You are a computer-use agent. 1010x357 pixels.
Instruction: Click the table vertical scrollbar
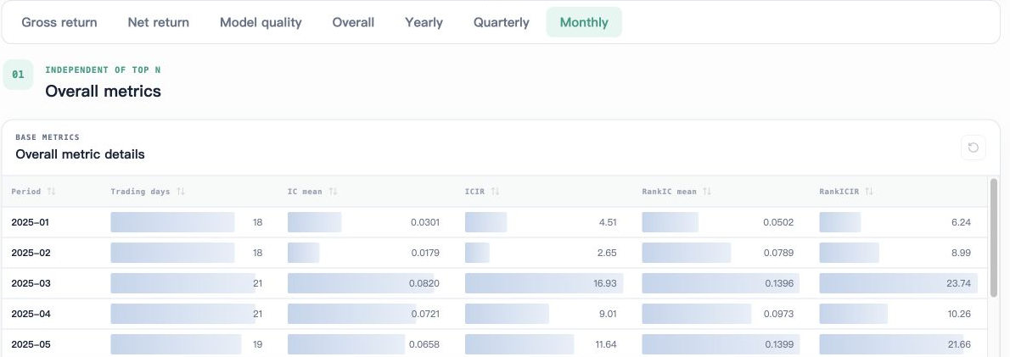(x=995, y=238)
